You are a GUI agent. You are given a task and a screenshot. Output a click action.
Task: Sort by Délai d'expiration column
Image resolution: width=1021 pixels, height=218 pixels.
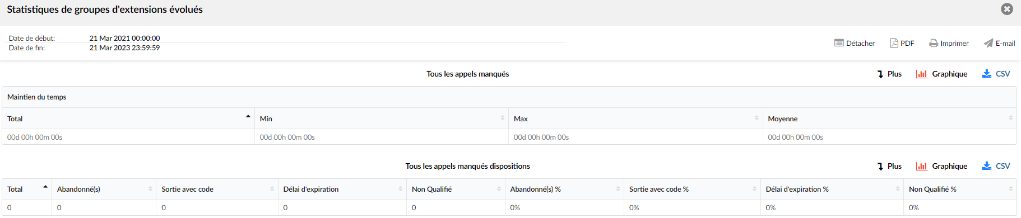pos(342,189)
